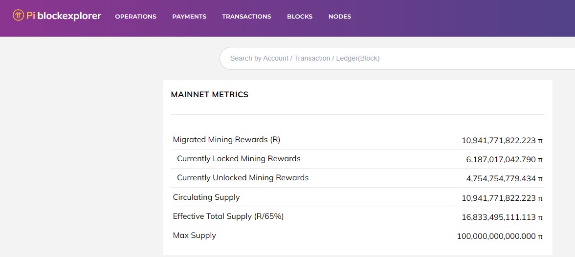575x257 pixels.
Task: Focus the Account / Transaction / Ledger search box
Action: click(397, 58)
